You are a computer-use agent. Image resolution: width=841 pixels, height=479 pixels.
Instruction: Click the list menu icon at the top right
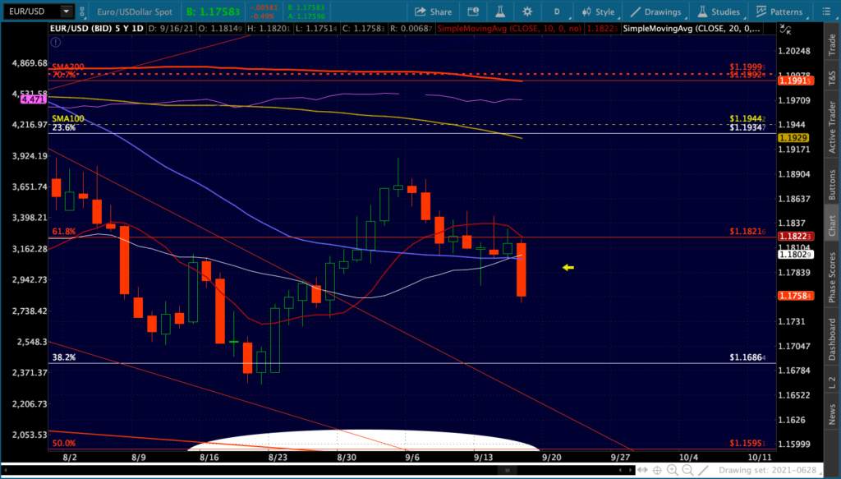[826, 12]
